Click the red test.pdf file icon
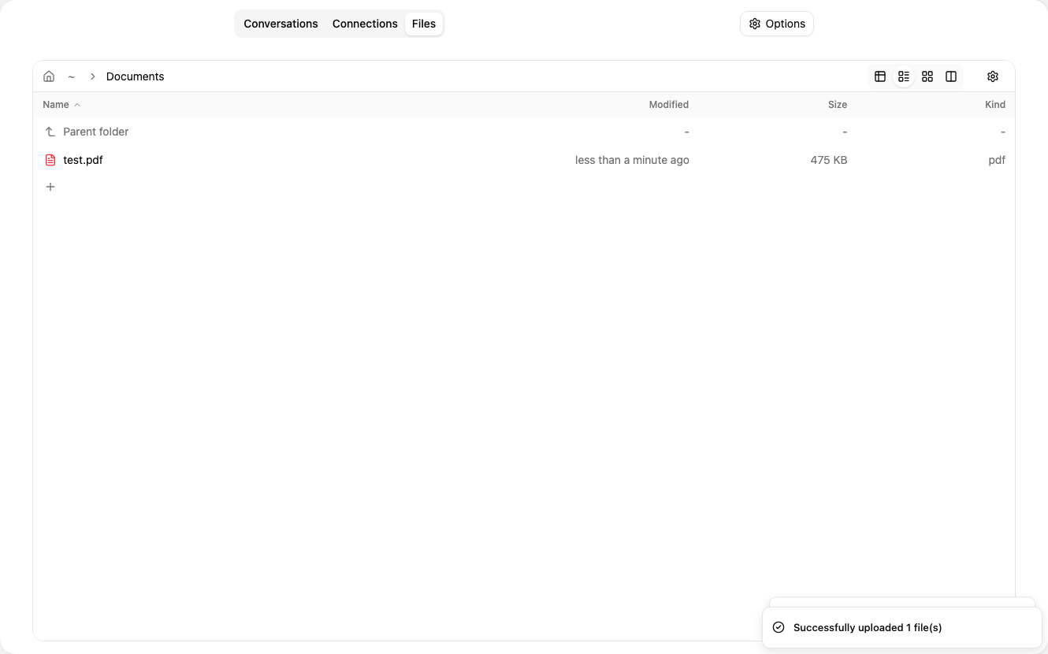 pyautogui.click(x=50, y=160)
